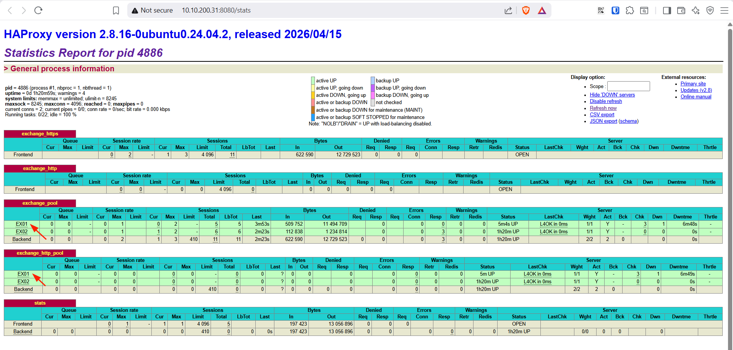Click the '5m UP' status cell
This screenshot has width=733, height=350.
(487, 274)
